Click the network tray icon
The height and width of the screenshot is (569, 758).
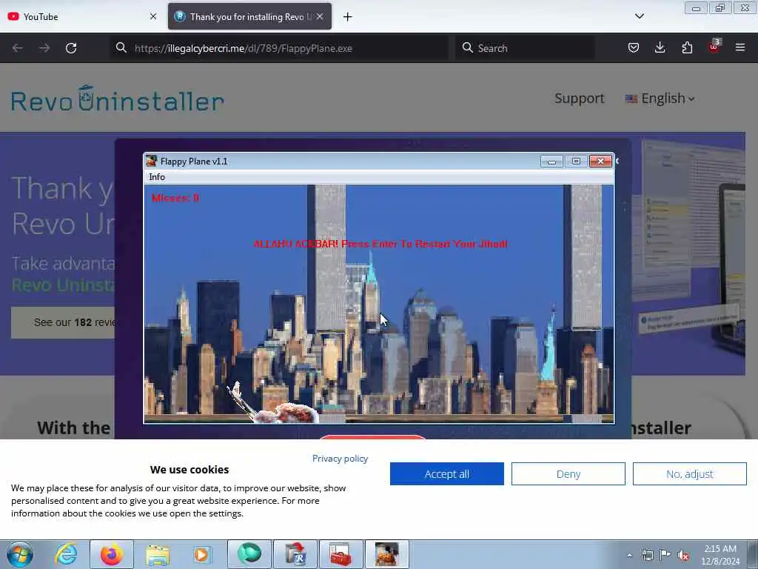(647, 556)
